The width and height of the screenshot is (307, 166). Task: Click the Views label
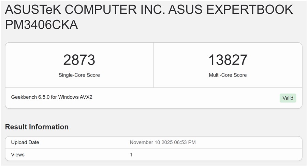(x=18, y=155)
